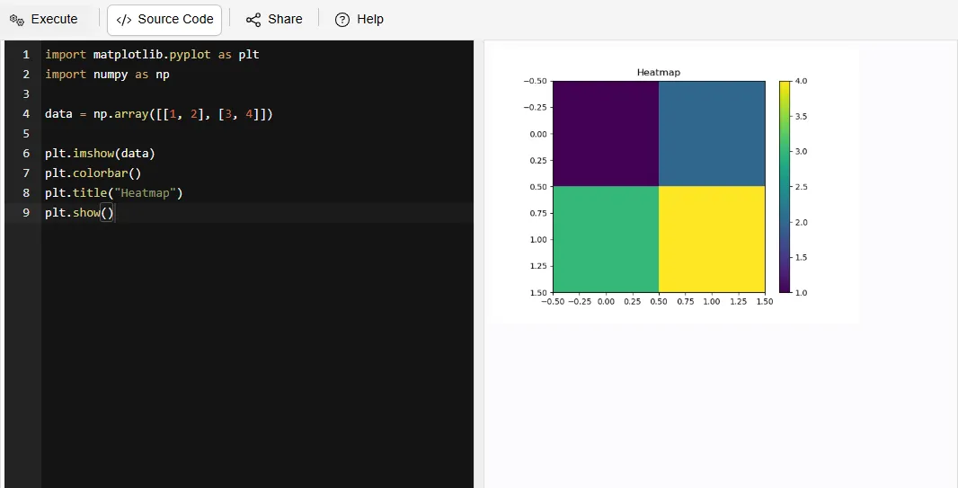Click line number 9 in gutter
Viewport: 958px width, 488px height.
[x=26, y=213]
